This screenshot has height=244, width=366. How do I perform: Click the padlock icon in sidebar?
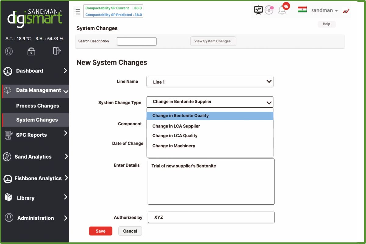click(31, 51)
